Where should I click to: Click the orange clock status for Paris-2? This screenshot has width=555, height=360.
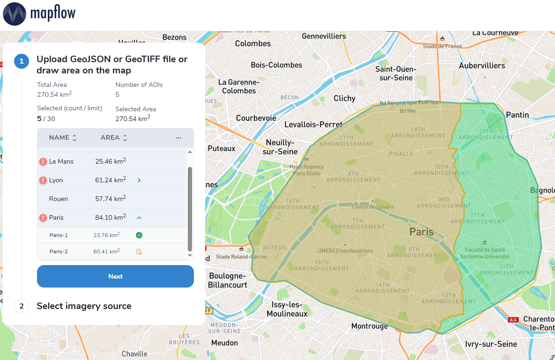coord(139,252)
